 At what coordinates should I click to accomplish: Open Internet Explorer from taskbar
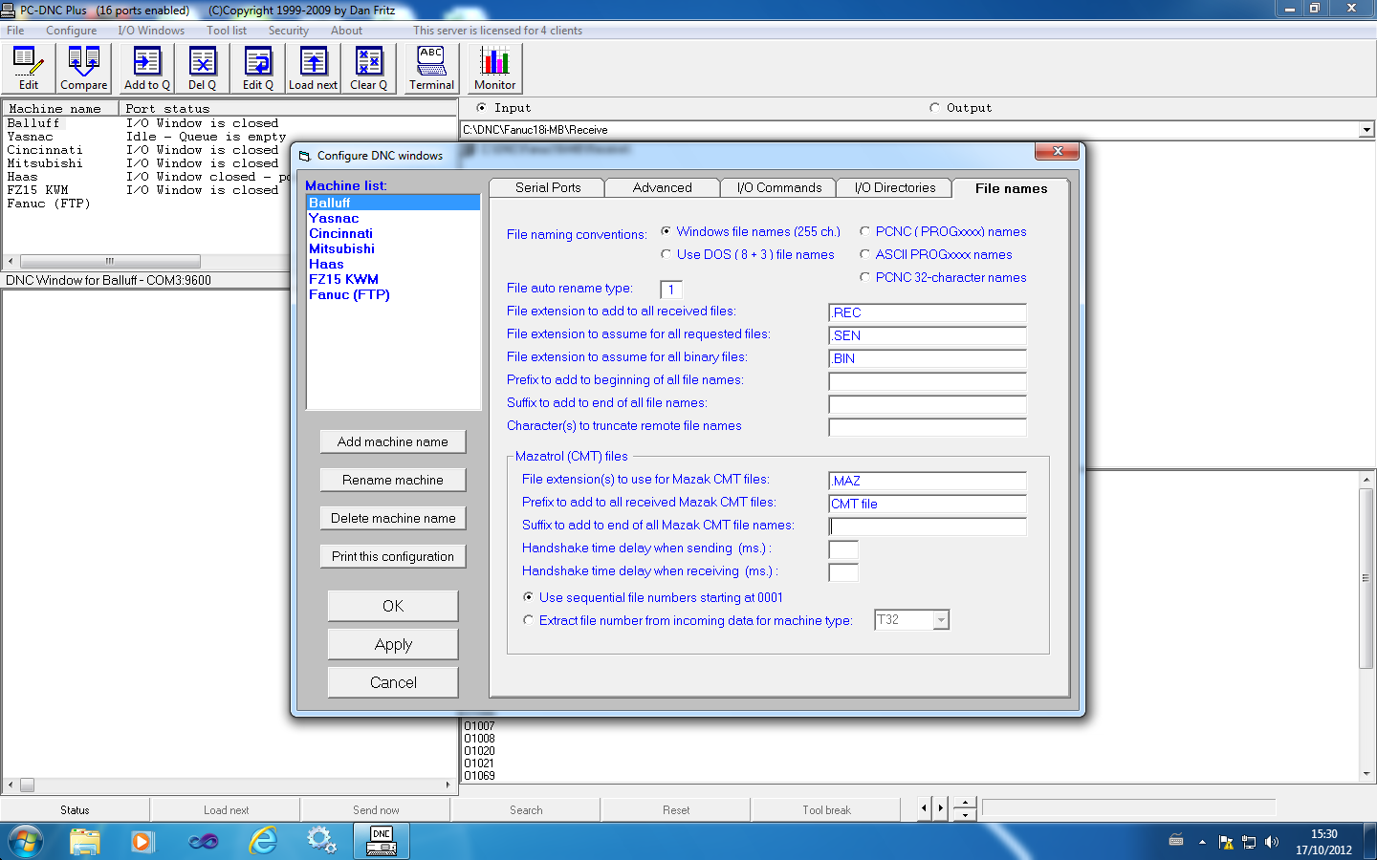tap(262, 842)
